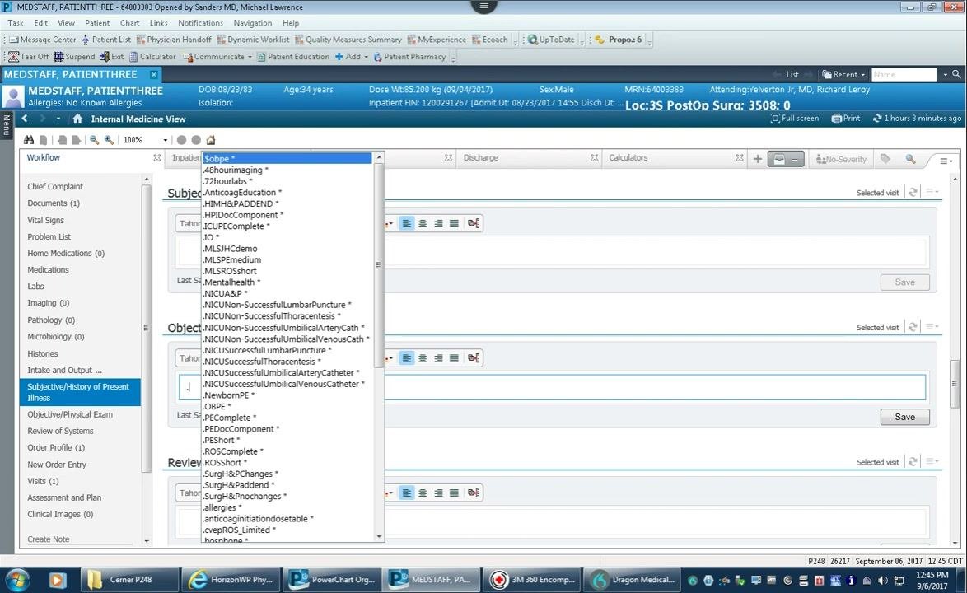Open Subjective section options menu
This screenshot has height=593, width=967.
(932, 193)
